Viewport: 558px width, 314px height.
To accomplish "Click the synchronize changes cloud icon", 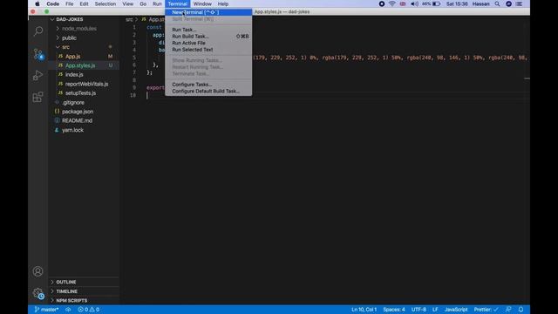I will coord(68,310).
